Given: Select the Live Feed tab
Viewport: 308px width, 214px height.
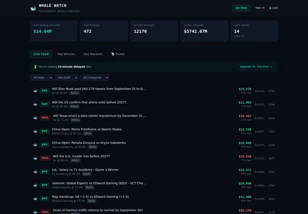Looking at the screenshot, I should 41,54.
